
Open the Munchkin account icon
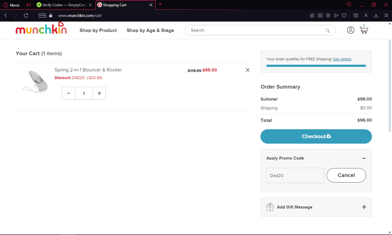[351, 30]
